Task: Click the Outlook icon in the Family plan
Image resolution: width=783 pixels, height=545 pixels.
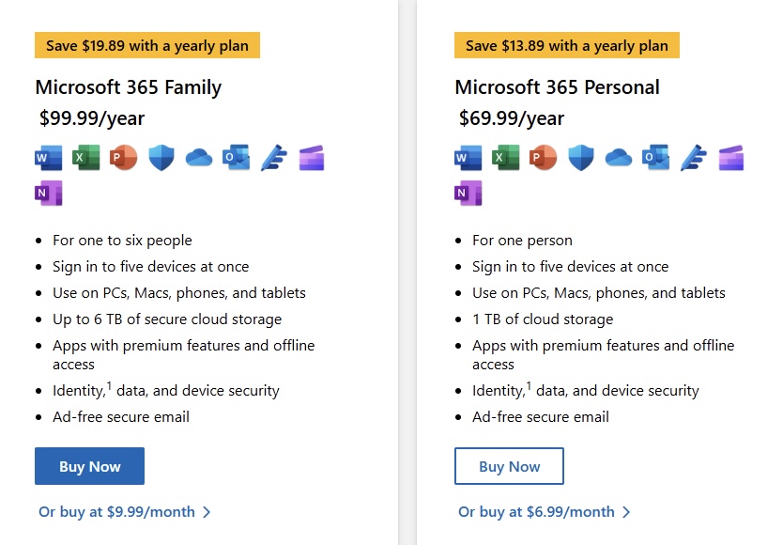Action: point(237,158)
